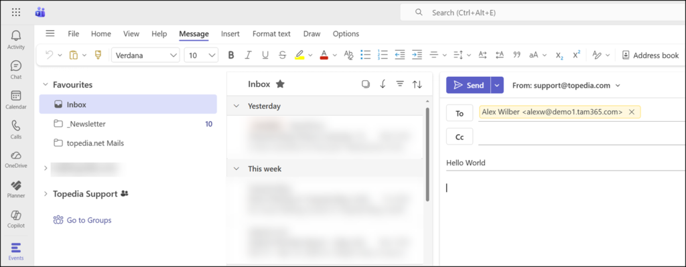Click the line spacing icon
686x267 pixels.
point(458,55)
